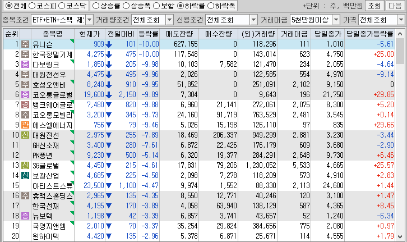
Task: Select the 하락폭 radio button
Action: [211, 6]
